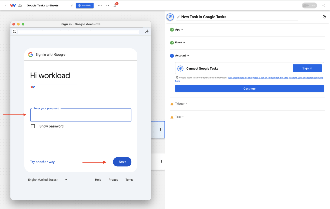330x209 pixels.
Task: Click the warning icon beside Test
Action: point(172,117)
